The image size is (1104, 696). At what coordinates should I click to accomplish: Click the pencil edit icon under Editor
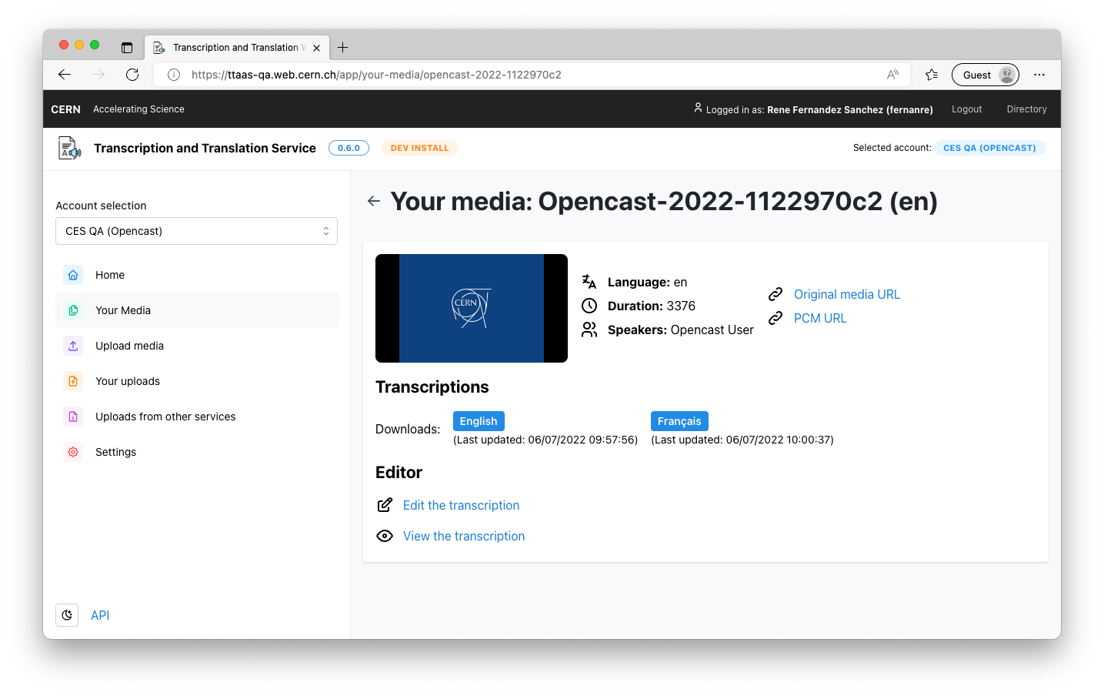pos(385,505)
